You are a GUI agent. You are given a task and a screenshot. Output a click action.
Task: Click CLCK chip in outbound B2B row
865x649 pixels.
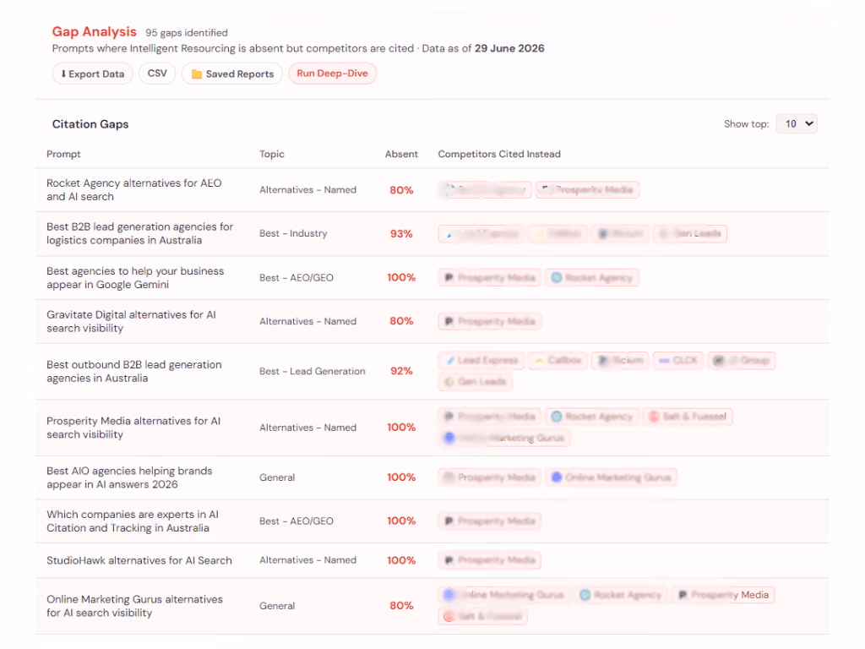point(678,360)
